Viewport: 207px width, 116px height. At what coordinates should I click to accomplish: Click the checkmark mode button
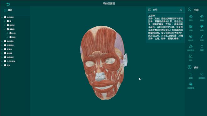[x=202, y=74]
